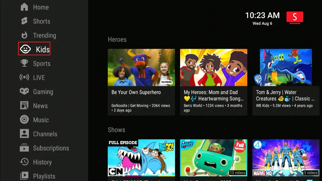This screenshot has width=322, height=181.
Task: Click the Wed Aug 6 date
Action: pyautogui.click(x=262, y=23)
